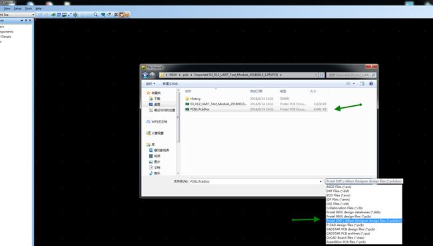Refresh the folder via address bar button
The width and height of the screenshot is (433, 246).
321,75
